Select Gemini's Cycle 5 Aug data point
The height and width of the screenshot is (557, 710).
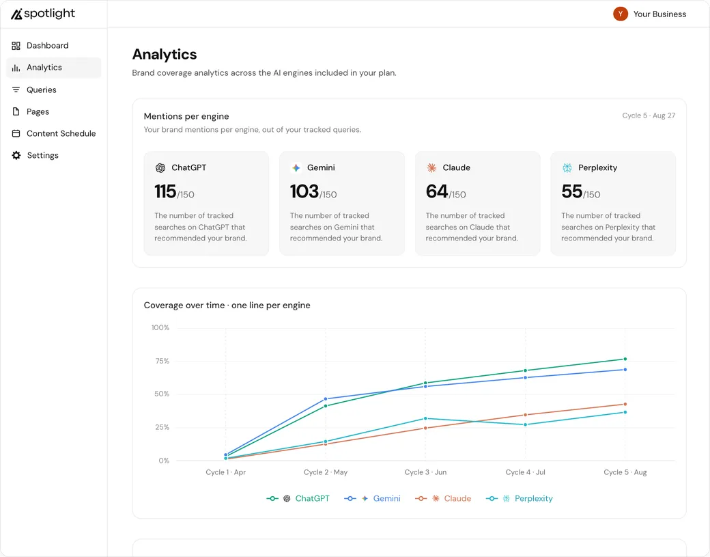(x=625, y=369)
